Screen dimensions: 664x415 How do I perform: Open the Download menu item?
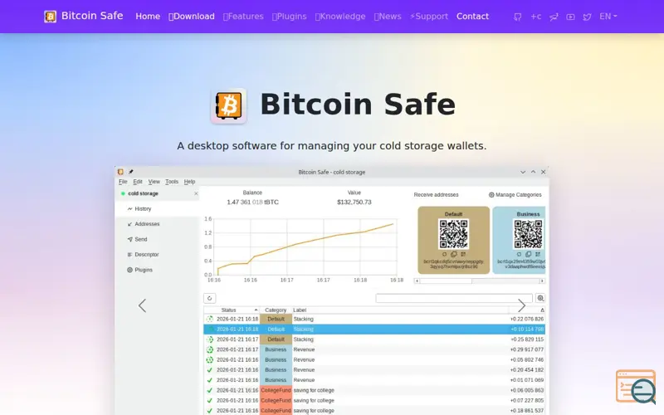pos(192,17)
